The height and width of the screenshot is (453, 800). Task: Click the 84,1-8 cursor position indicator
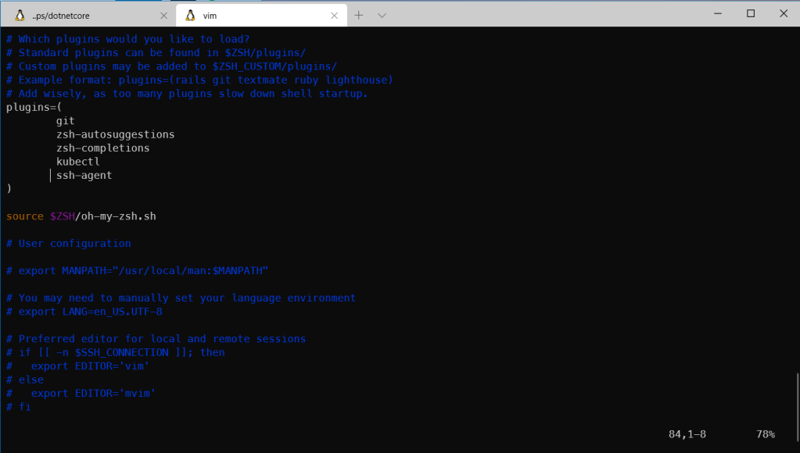pos(687,434)
